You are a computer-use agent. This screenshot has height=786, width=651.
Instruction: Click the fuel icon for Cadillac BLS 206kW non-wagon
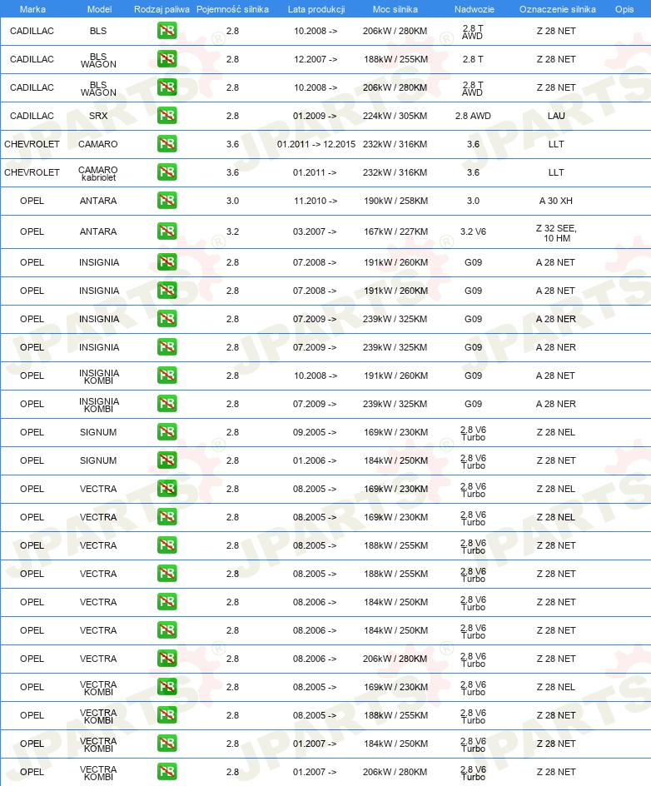pyautogui.click(x=166, y=31)
